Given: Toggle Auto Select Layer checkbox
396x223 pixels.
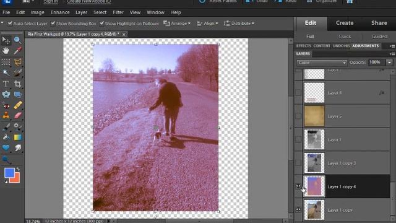Looking at the screenshot, I should tap(10, 24).
